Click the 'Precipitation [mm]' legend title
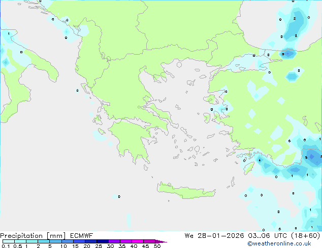Image resolution: width=322 pixels, height=248 pixels. click(x=33, y=236)
